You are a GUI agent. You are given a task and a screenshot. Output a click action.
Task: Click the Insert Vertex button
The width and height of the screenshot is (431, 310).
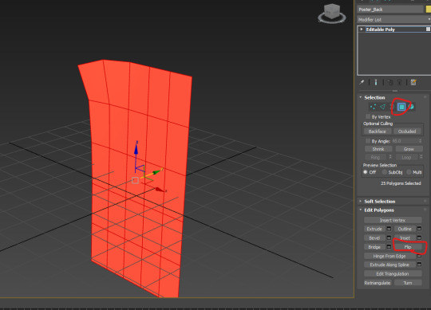coord(393,220)
